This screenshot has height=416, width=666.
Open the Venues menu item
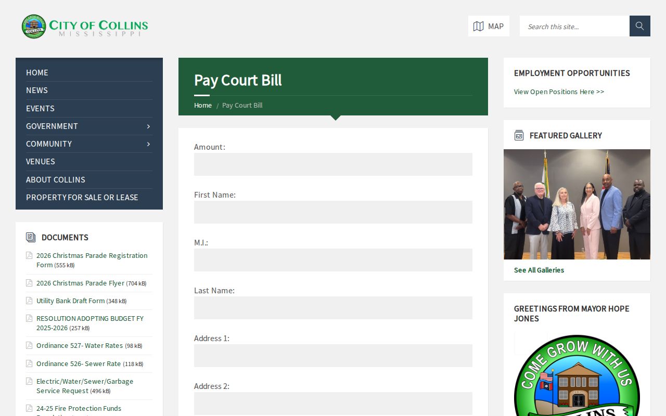point(41,162)
